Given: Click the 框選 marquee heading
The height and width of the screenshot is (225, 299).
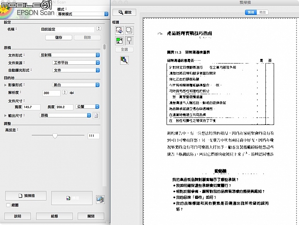Looking at the screenshot, I should [x=115, y=22].
